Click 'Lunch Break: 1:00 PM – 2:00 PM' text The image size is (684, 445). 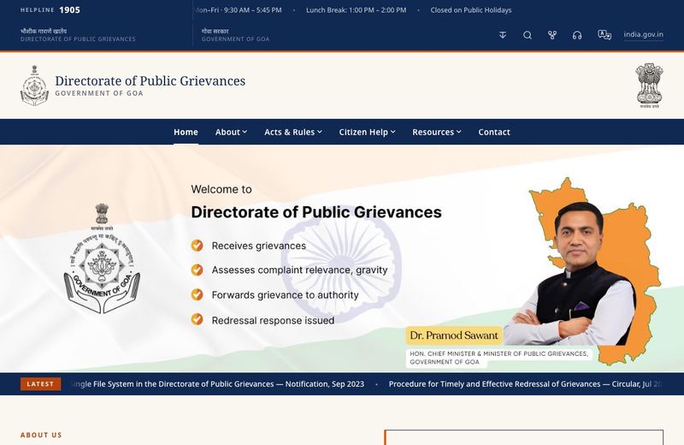[356, 10]
